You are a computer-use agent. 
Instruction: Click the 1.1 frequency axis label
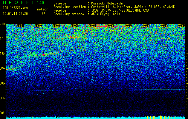tap(3, 39)
